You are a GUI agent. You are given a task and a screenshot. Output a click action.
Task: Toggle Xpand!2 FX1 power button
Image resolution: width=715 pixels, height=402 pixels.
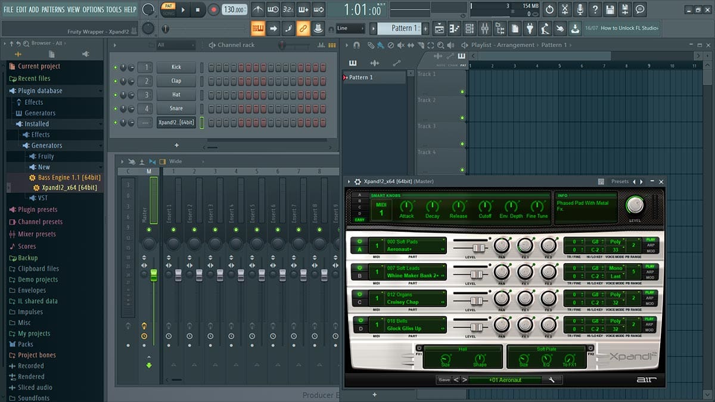click(x=419, y=348)
